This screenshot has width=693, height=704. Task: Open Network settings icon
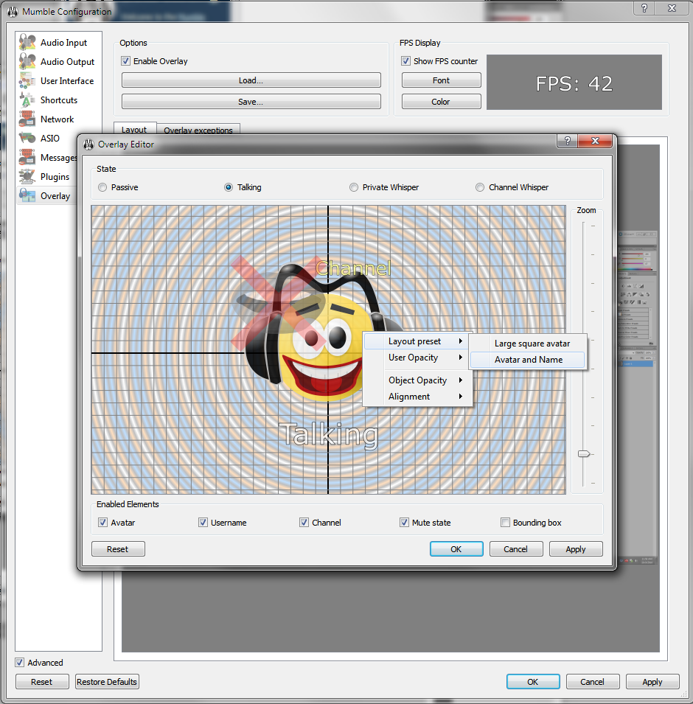click(x=27, y=119)
